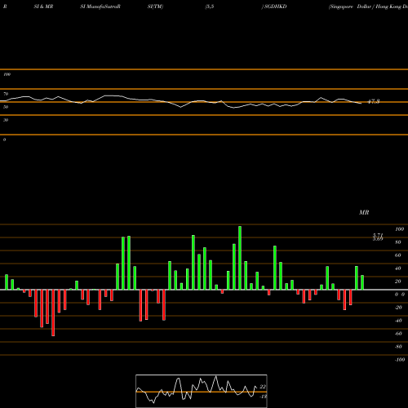408x408 pixels.
Task: Click the 'SI & MR' header label
Action: (x=43, y=7)
